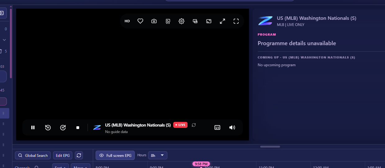
Task: Enter fullscreen video mode
Action: pyautogui.click(x=236, y=21)
